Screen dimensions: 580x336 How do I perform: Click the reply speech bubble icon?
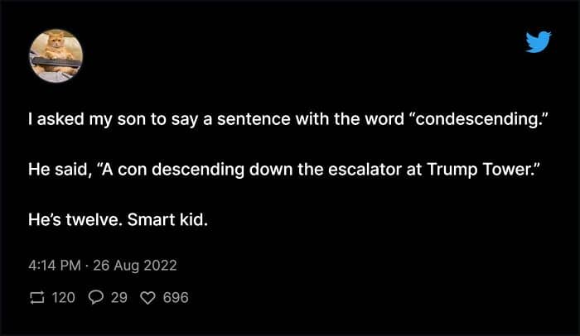pos(95,297)
